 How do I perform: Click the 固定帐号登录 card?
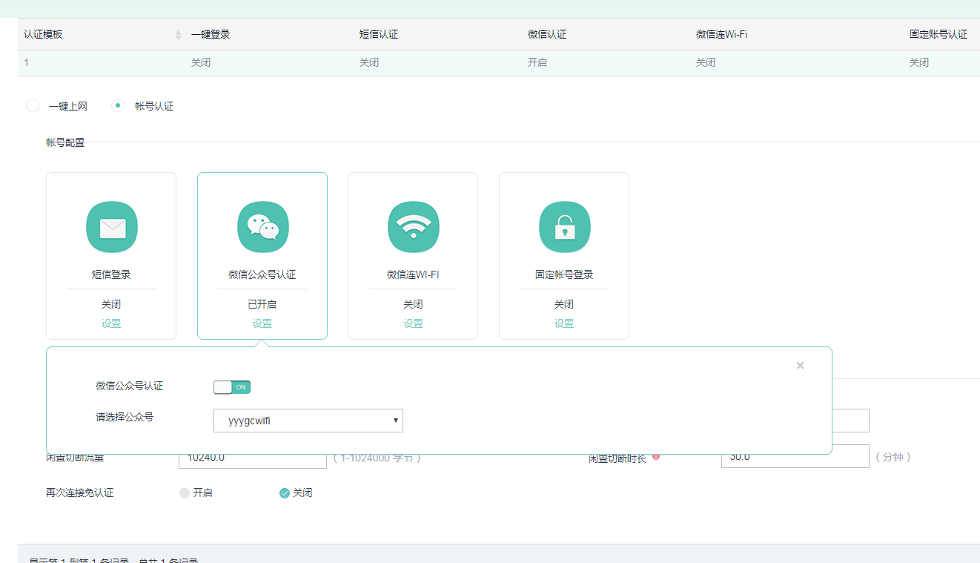(564, 256)
